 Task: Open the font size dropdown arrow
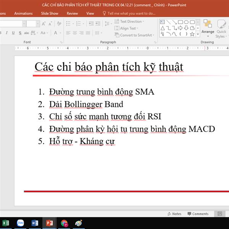point(38,24)
